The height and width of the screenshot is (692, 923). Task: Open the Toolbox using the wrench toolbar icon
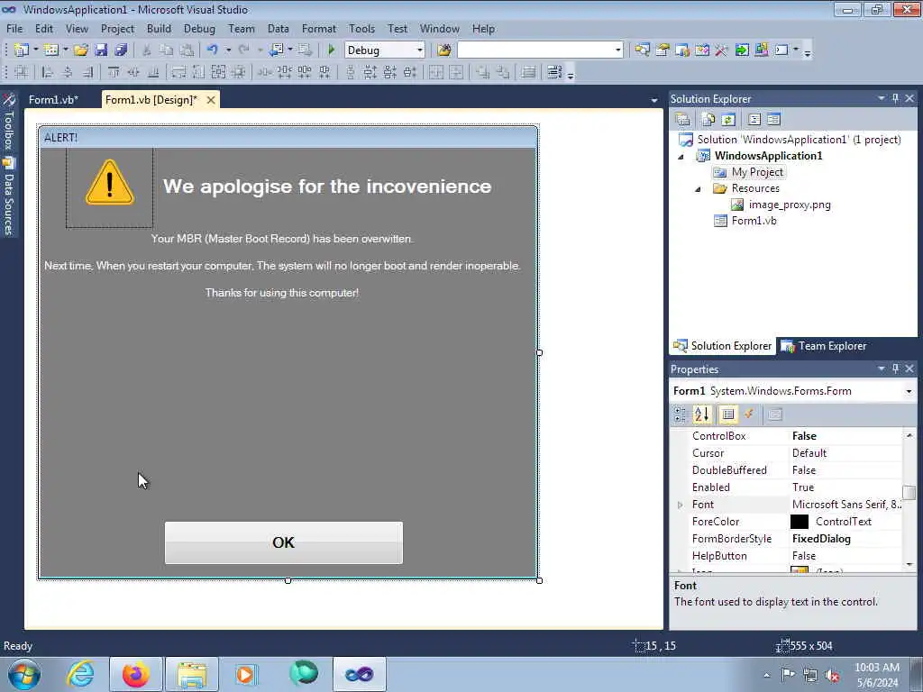coord(722,50)
